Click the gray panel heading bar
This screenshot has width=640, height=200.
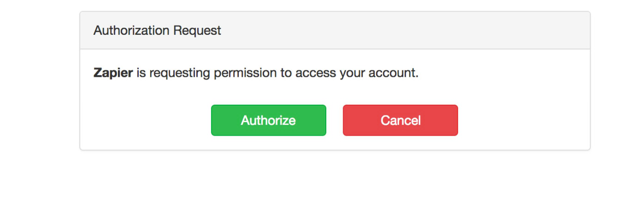[334, 31]
